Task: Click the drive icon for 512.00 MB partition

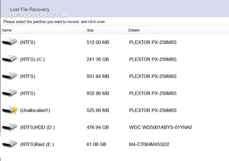Action: (9, 42)
